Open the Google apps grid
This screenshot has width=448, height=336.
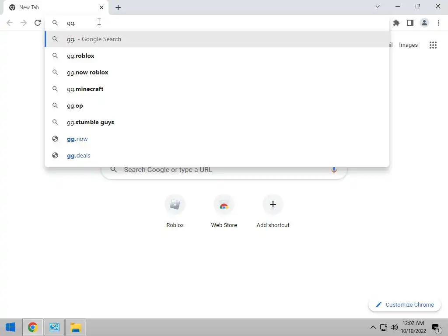(x=433, y=45)
